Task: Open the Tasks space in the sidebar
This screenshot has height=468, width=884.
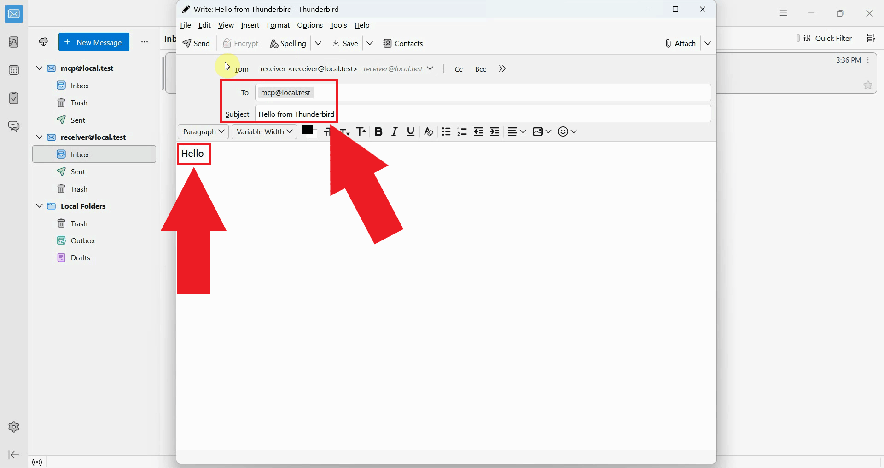Action: pos(13,98)
